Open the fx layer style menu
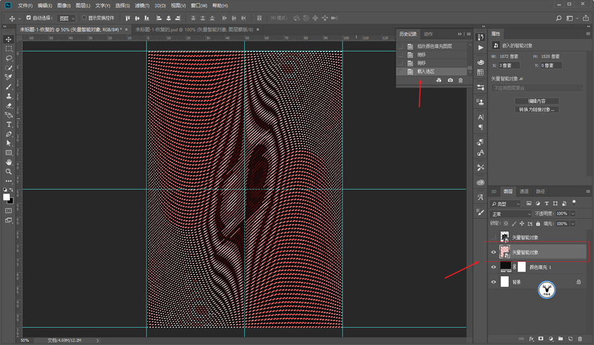This screenshot has height=345, width=594. [x=531, y=338]
